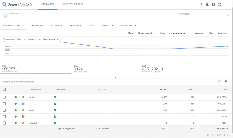233x138 pixels.
Task: Switch to Executive Reports tab
Action: (x=72, y=4)
